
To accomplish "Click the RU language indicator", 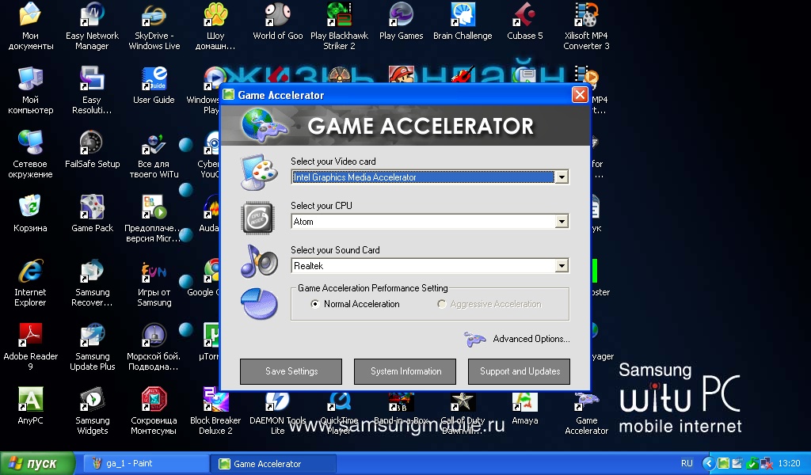I will (x=687, y=464).
